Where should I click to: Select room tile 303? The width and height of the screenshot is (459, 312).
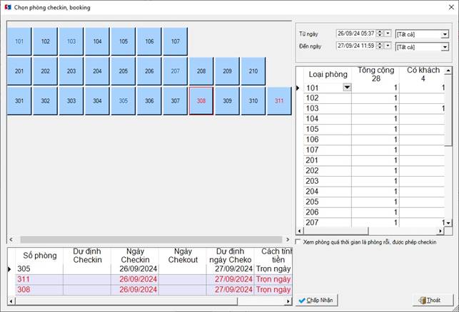[71, 100]
